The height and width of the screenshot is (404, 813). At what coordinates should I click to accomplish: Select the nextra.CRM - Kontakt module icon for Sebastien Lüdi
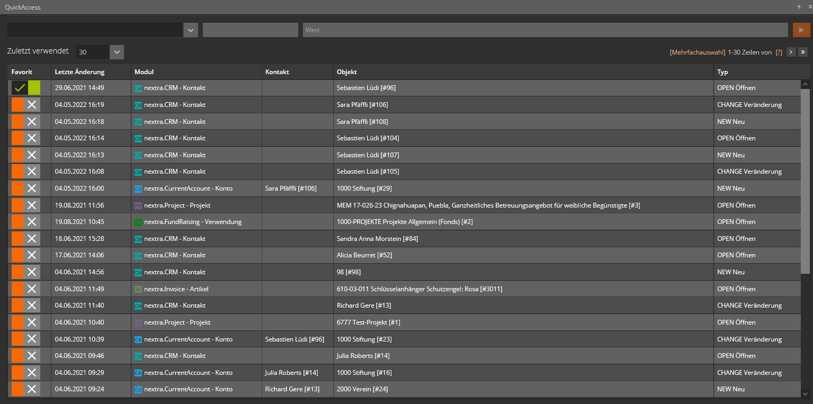point(138,88)
